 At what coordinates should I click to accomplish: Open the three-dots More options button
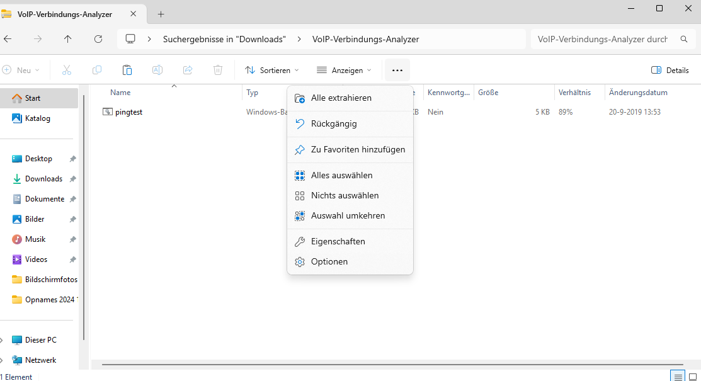pos(397,71)
